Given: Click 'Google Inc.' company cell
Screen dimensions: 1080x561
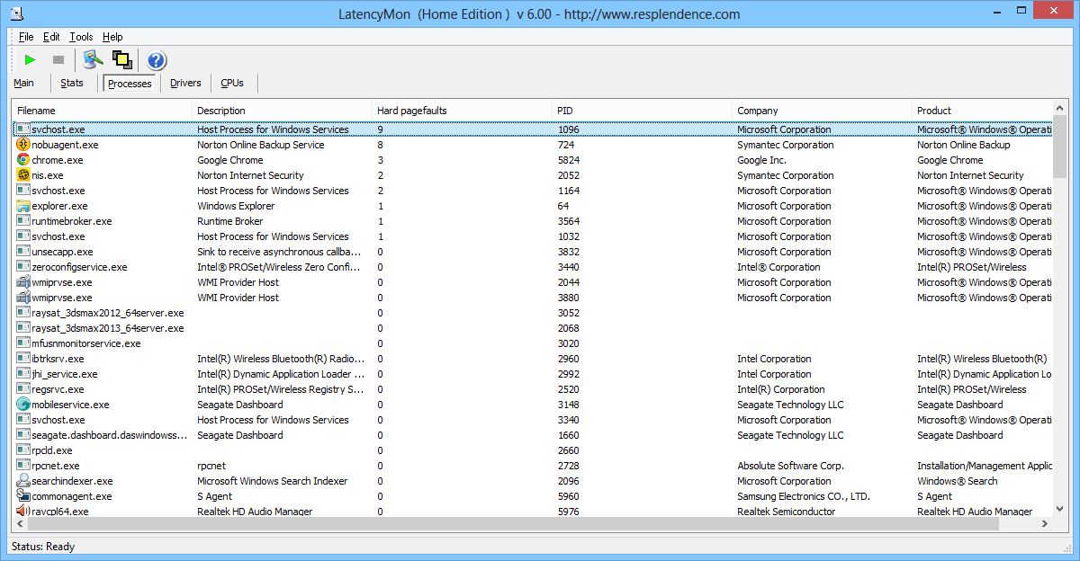Looking at the screenshot, I should (761, 160).
